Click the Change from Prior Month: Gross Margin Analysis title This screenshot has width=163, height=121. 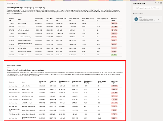(25, 70)
